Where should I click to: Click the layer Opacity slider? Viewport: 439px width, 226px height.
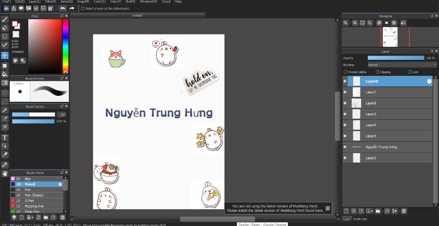(x=396, y=58)
